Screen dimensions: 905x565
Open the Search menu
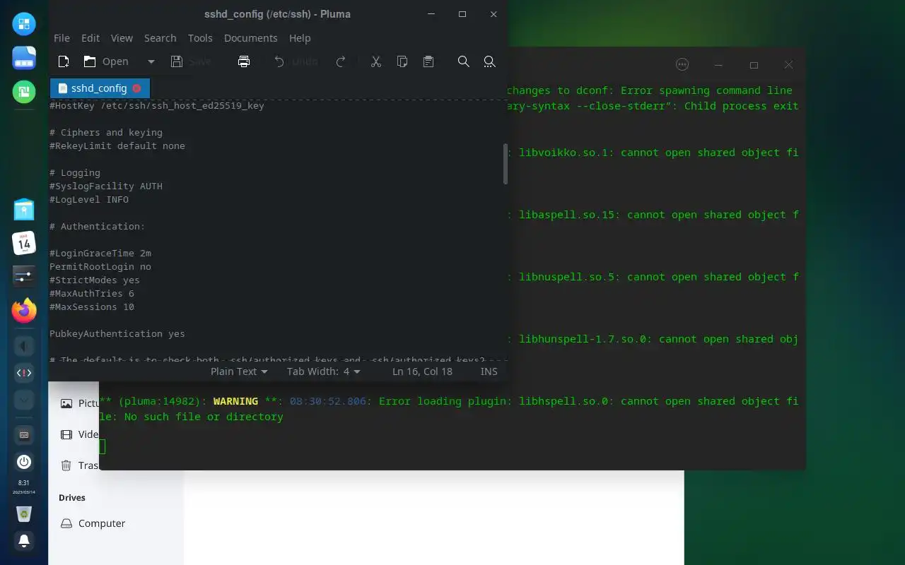click(x=160, y=38)
